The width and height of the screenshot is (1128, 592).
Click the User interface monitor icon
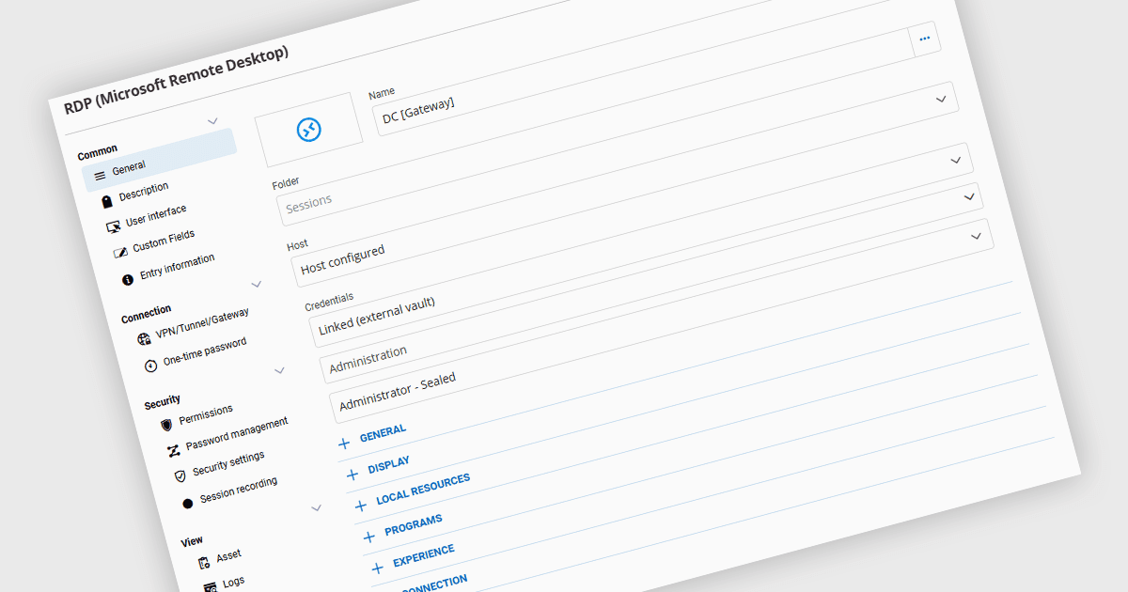click(113, 226)
